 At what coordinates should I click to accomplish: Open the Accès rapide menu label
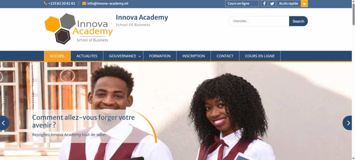[289, 3]
